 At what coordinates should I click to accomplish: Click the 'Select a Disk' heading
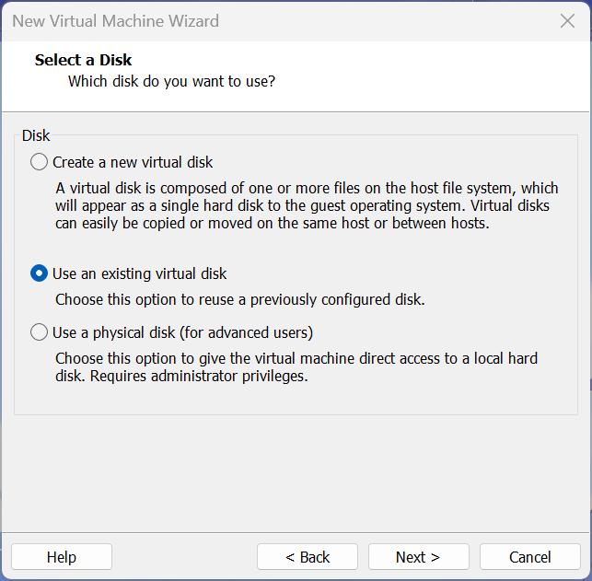83,60
